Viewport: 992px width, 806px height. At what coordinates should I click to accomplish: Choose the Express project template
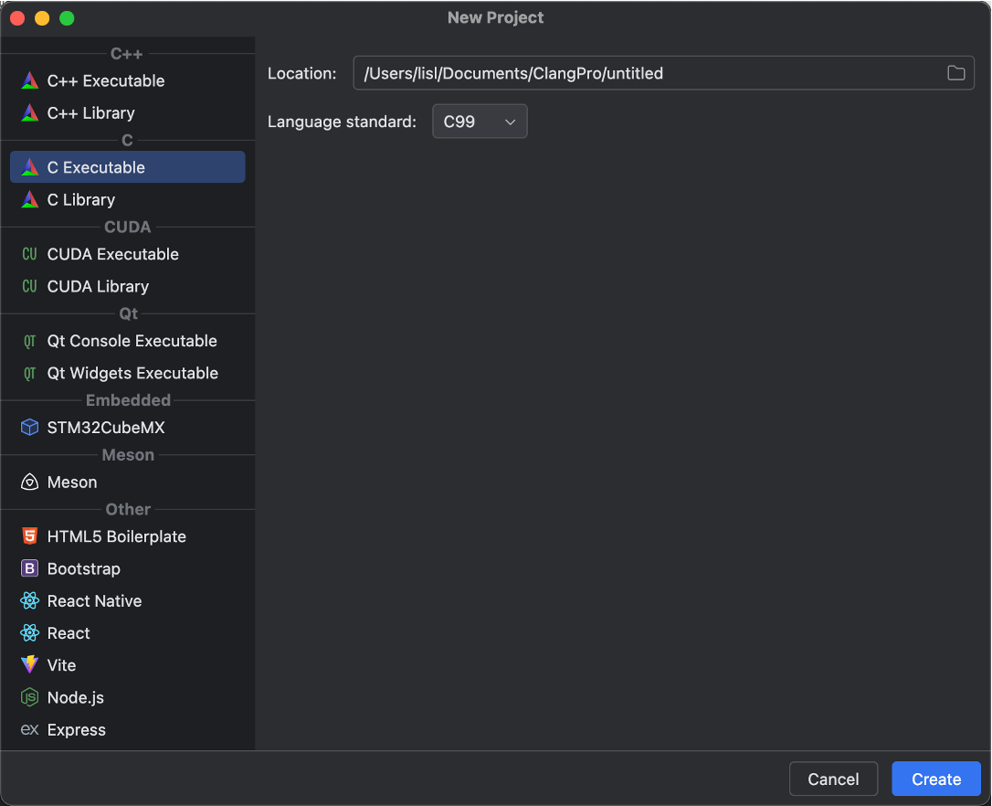tap(76, 730)
